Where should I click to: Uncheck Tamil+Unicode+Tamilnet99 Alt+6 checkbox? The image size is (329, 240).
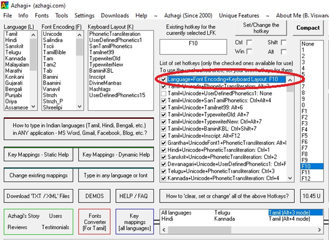(164, 108)
